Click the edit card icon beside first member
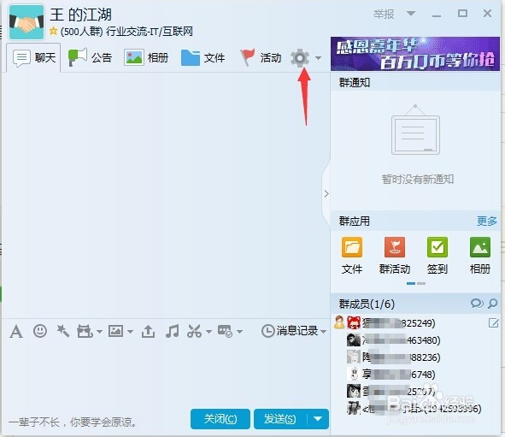Viewport: 505px width, 437px height. 493,322
